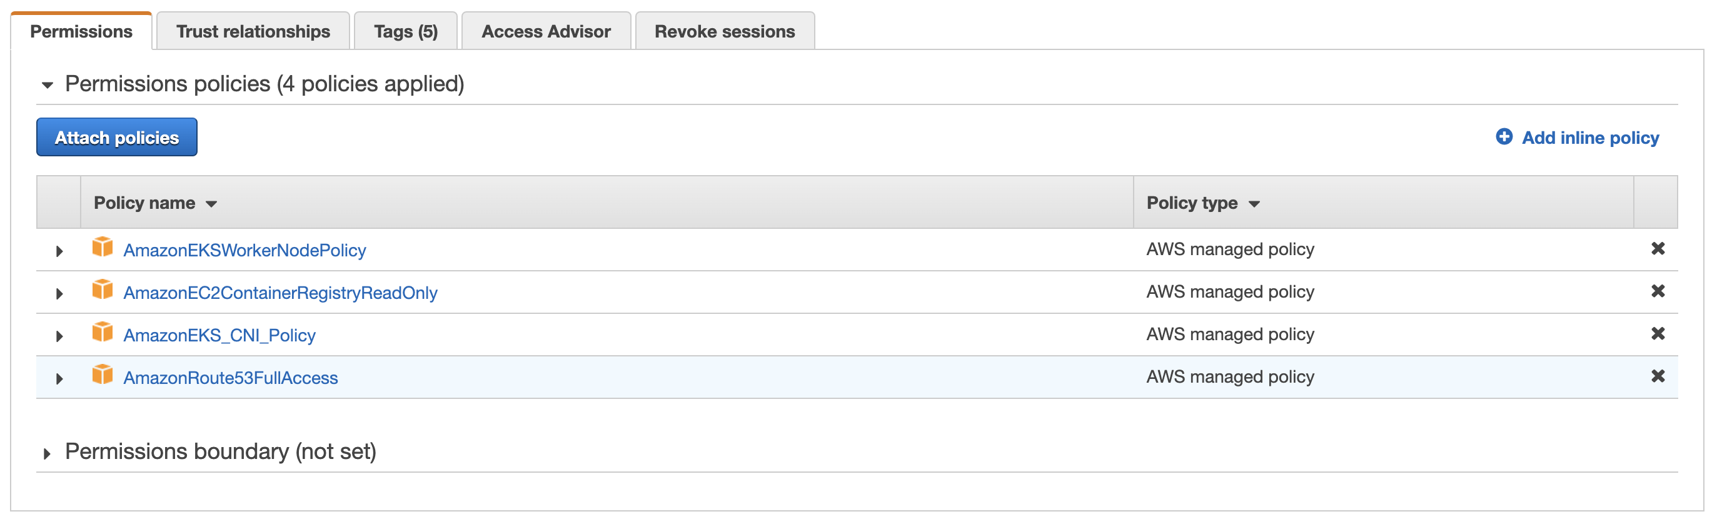Open the AmazonEKS_CNI_Policy link
The height and width of the screenshot is (524, 1717).
(219, 335)
